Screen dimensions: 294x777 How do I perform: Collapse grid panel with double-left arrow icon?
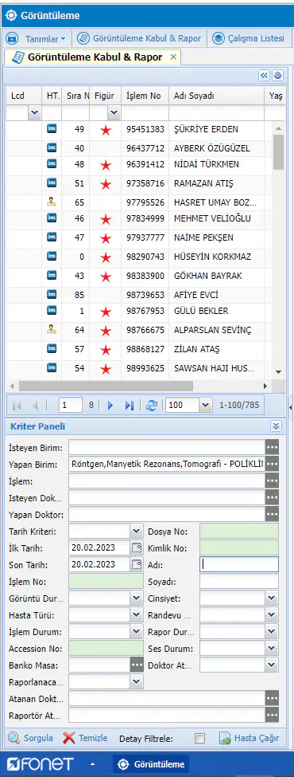click(264, 76)
